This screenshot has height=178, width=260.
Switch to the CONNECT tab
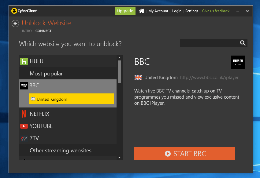click(x=43, y=31)
